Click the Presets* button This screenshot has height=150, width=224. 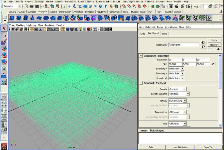pyautogui.click(x=214, y=45)
